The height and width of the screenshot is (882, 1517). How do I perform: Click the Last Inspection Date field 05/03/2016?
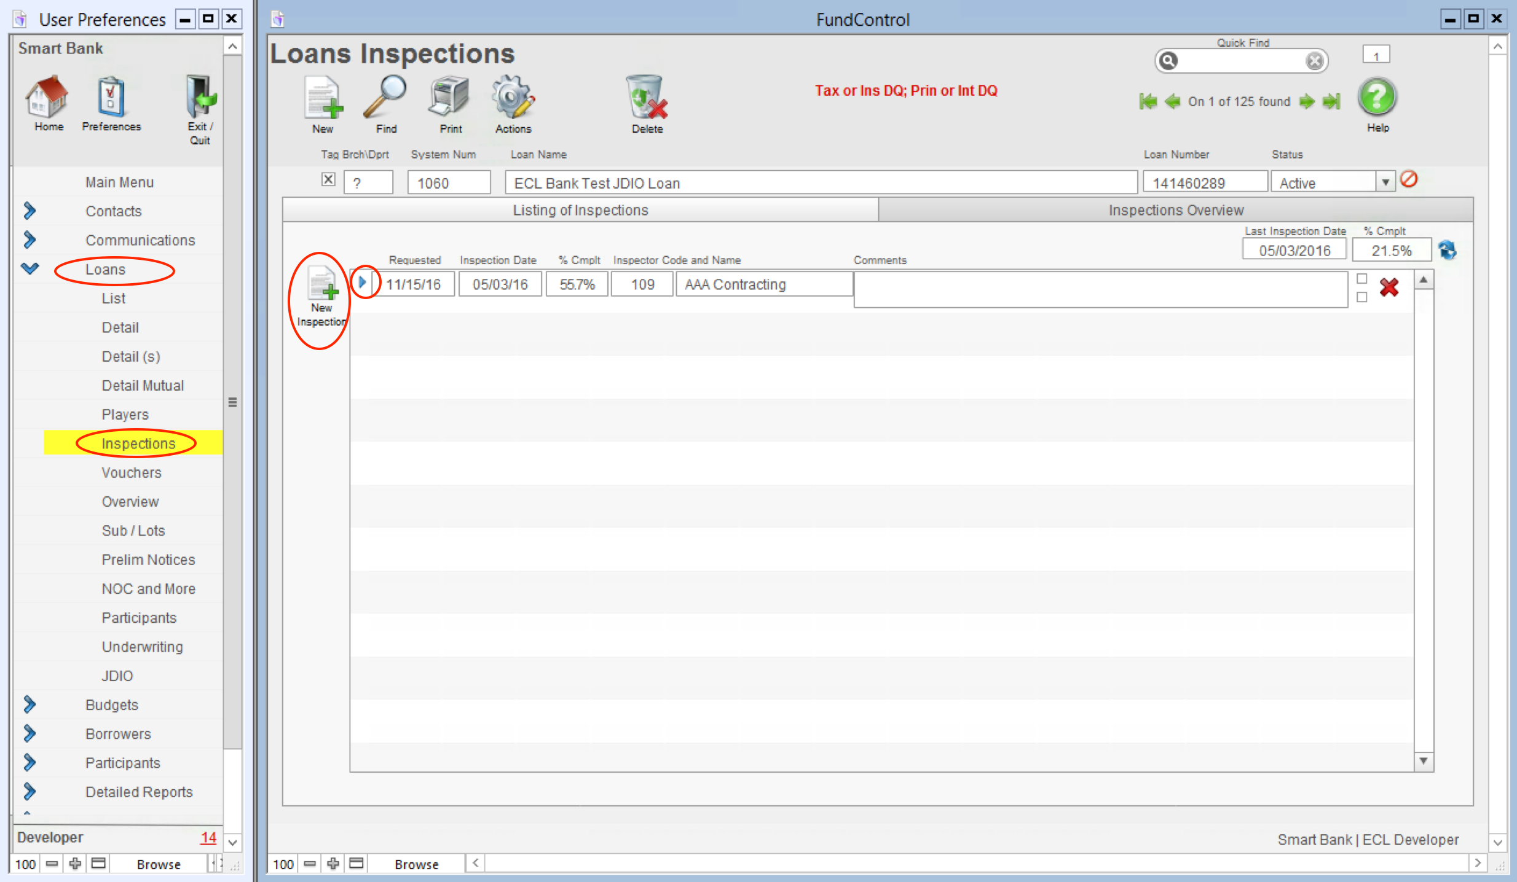(1294, 250)
